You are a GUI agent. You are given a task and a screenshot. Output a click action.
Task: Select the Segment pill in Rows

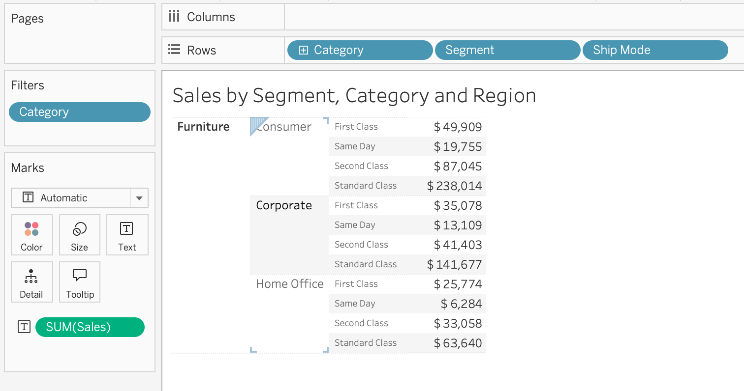(x=507, y=50)
